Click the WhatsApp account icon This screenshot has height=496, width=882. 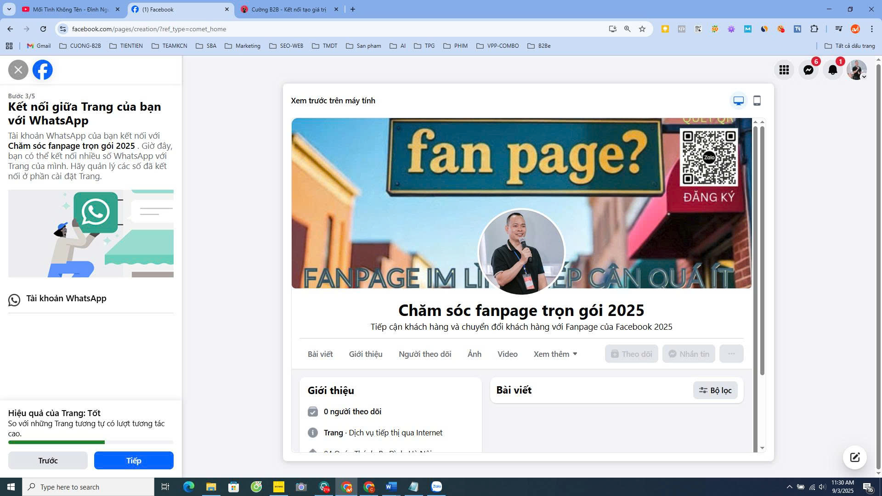coord(14,300)
